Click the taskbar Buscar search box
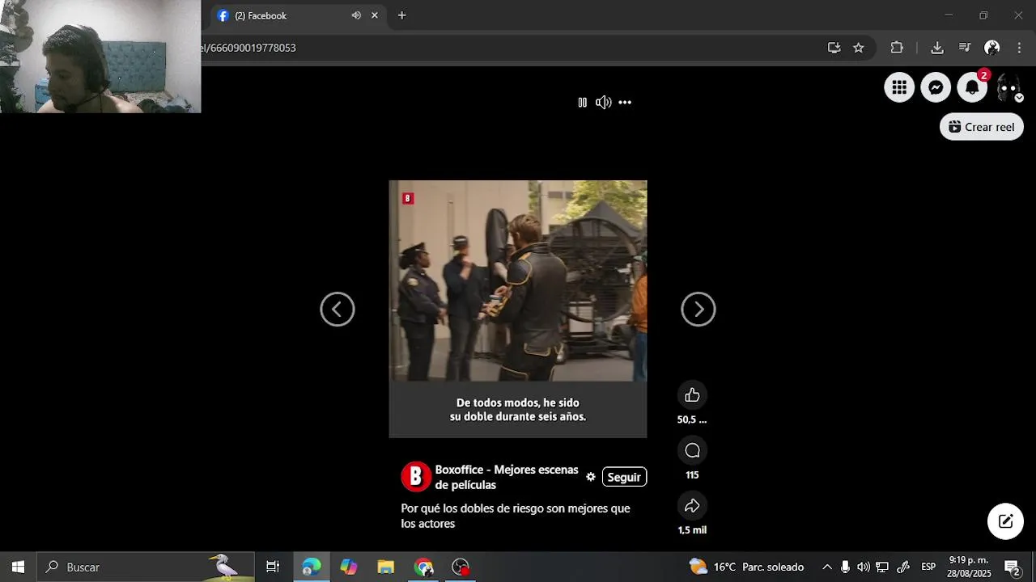This screenshot has width=1036, height=582. (x=146, y=567)
